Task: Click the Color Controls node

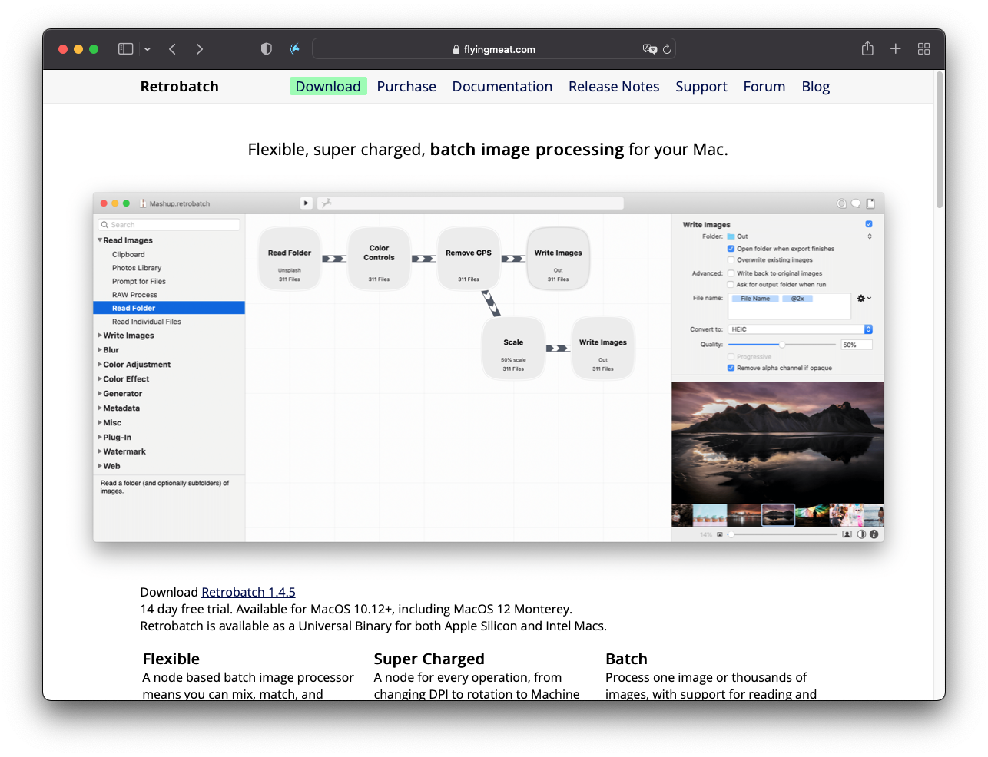Action: [379, 259]
